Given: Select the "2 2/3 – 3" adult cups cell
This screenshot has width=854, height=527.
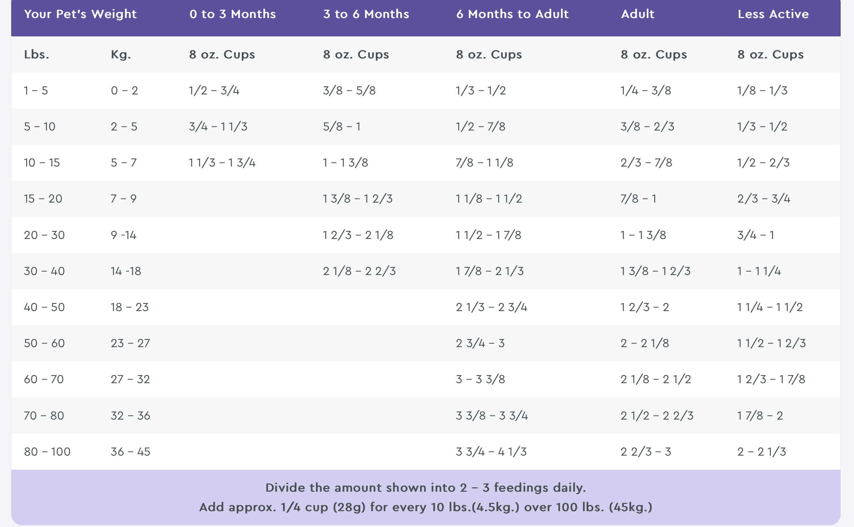Looking at the screenshot, I should tap(646, 452).
